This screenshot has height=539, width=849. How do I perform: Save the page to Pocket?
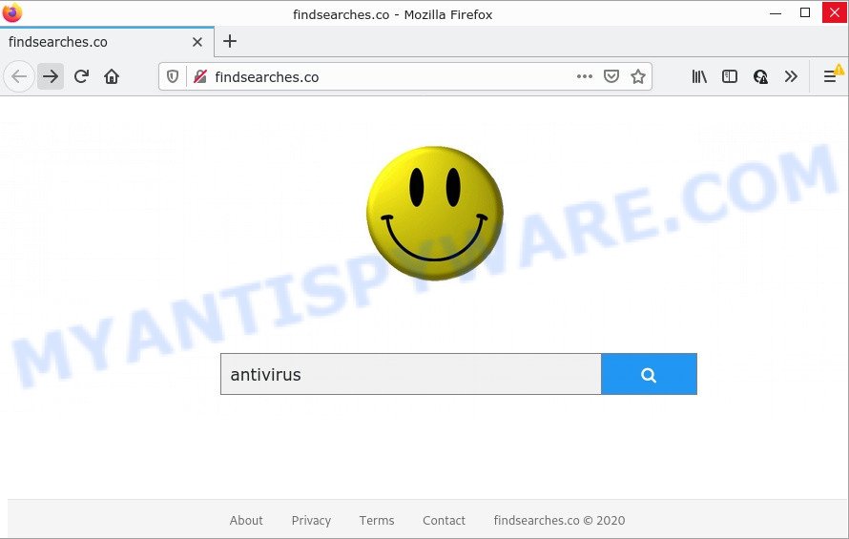pyautogui.click(x=611, y=76)
